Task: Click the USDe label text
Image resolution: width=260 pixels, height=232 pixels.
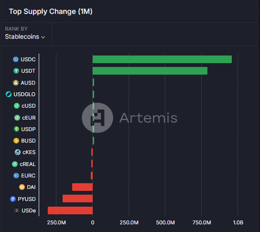Action: [x=29, y=210]
